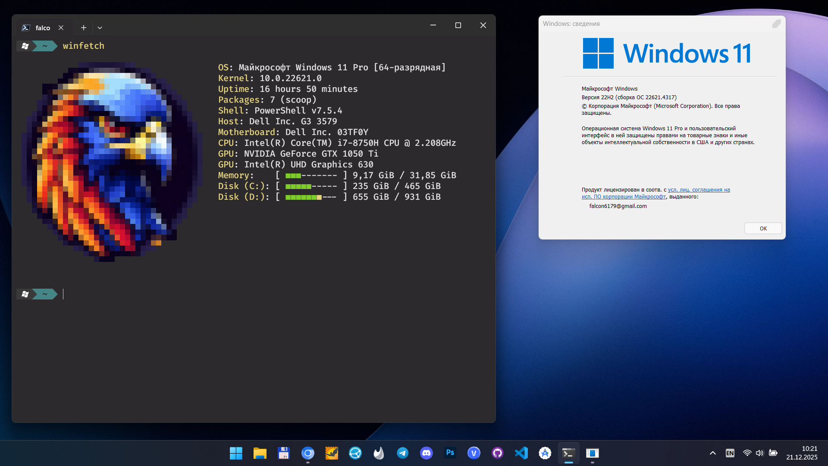Open the volume control in tray
The image size is (828, 466).
(x=759, y=453)
